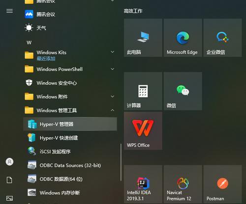Expand the Windows Kits folder chevron

(113, 52)
